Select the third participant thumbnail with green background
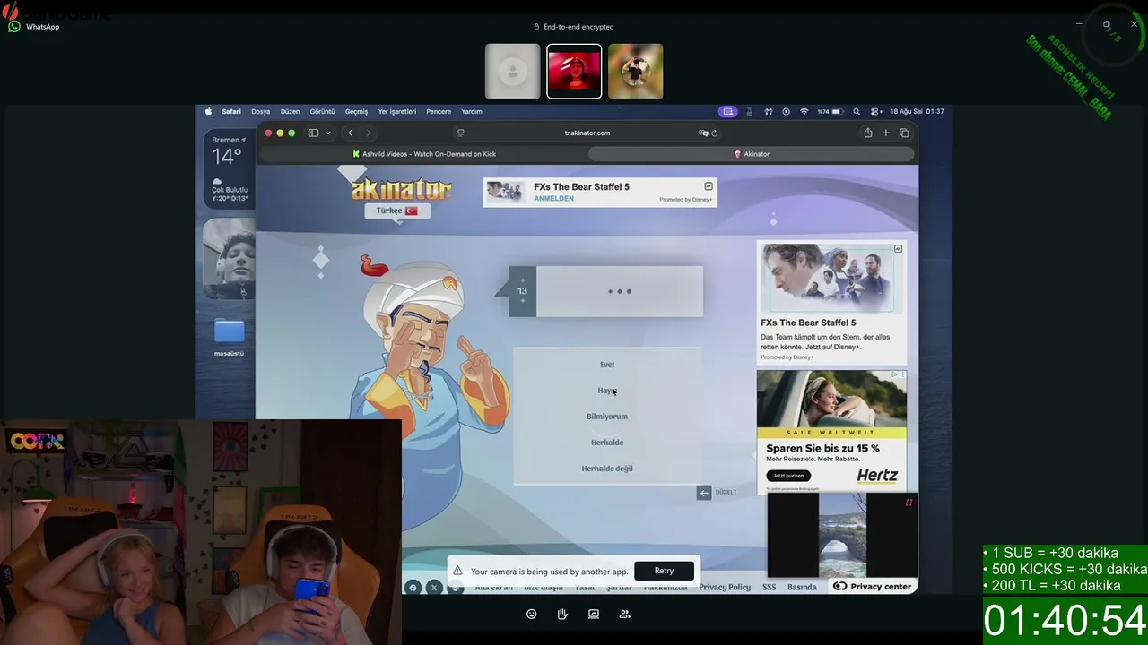The image size is (1148, 645). (636, 71)
